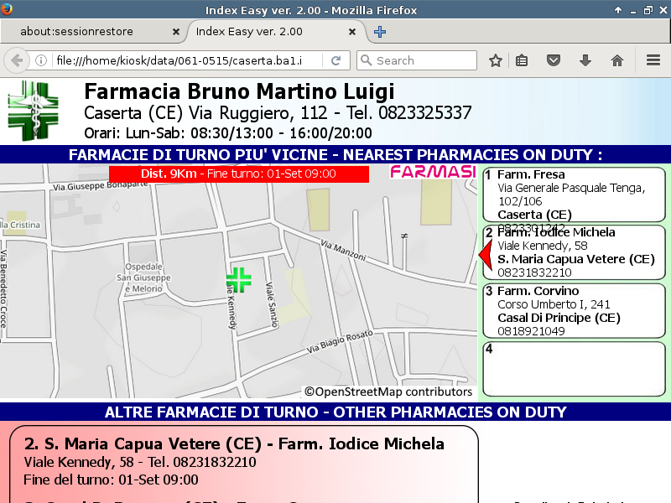Select the Index Easy ver. 2.00 tab
This screenshot has height=503, width=671.
coord(267,32)
